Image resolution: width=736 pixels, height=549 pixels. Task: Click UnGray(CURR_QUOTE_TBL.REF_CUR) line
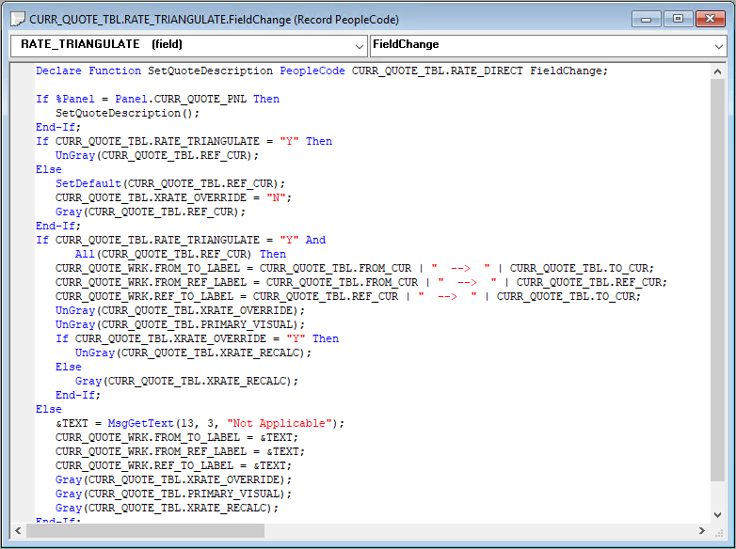157,155
